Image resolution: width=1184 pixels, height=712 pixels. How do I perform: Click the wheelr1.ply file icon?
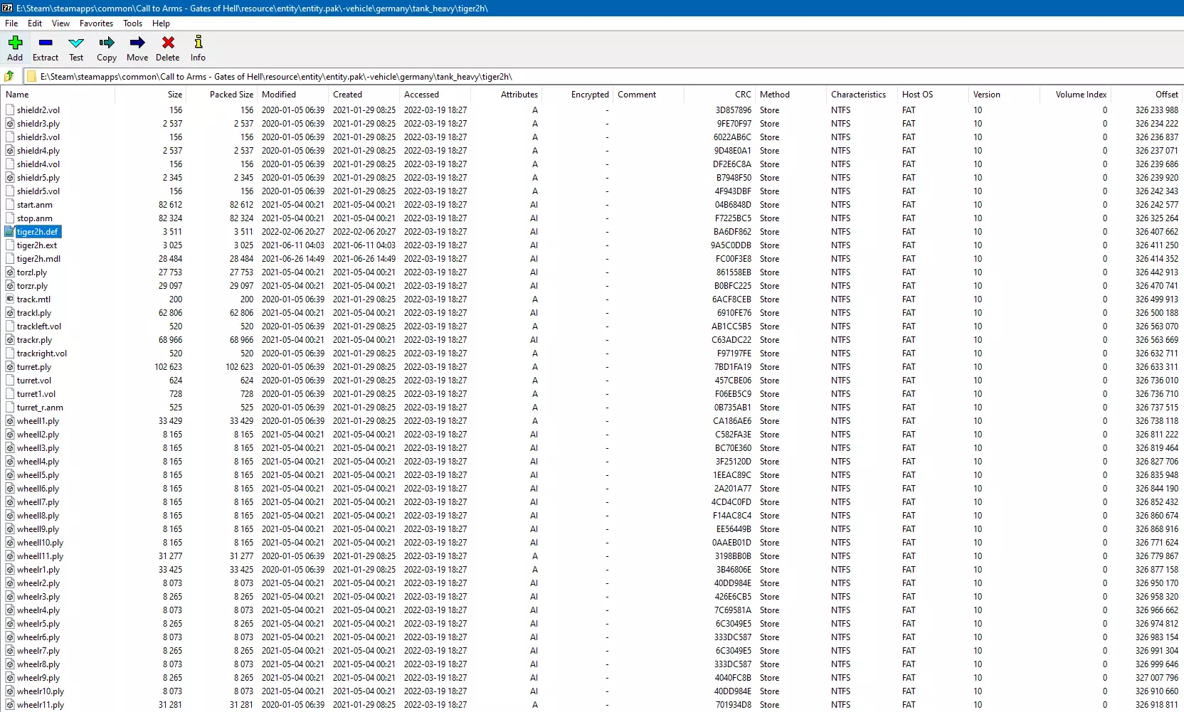[10, 570]
